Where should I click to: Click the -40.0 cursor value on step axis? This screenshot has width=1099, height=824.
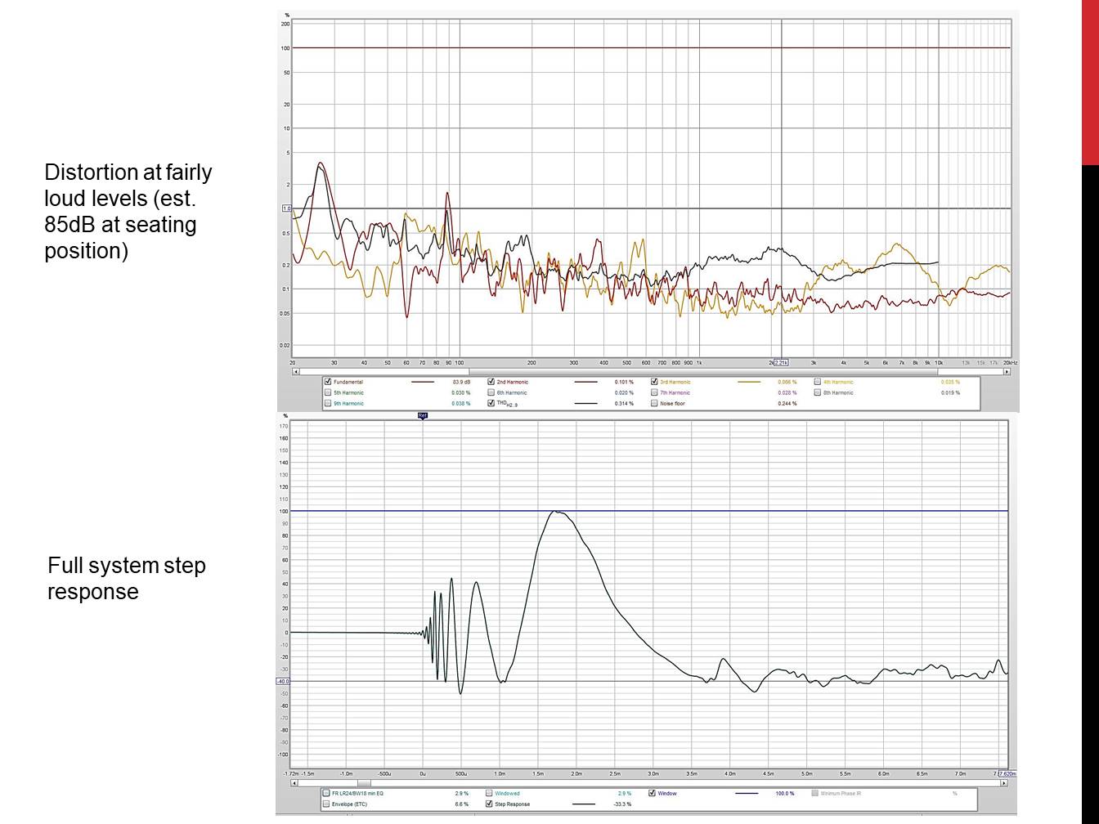[x=283, y=681]
